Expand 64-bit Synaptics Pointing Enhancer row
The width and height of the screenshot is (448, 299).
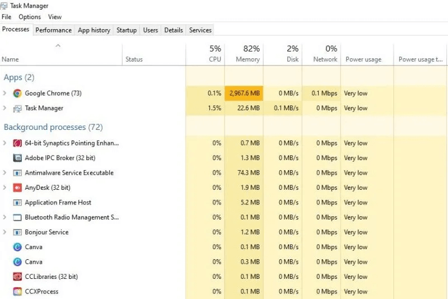click(4, 143)
